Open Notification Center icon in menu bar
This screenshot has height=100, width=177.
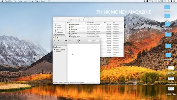click(x=174, y=1)
